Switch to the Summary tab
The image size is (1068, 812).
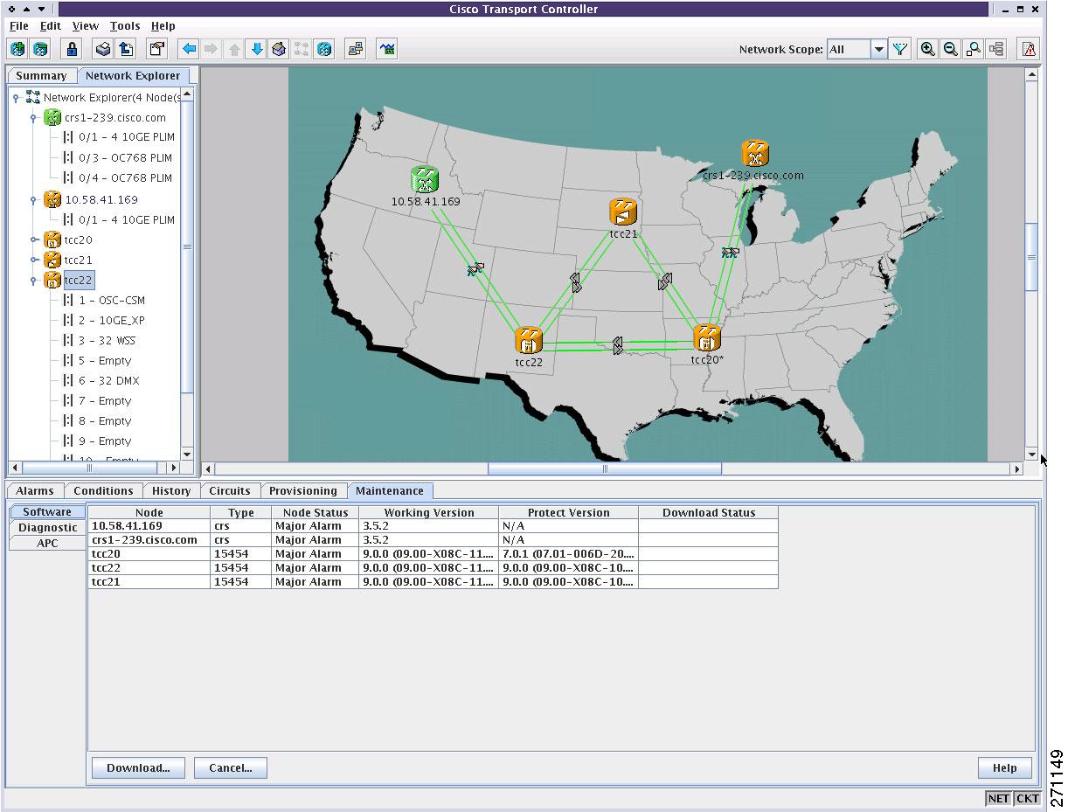coord(41,76)
